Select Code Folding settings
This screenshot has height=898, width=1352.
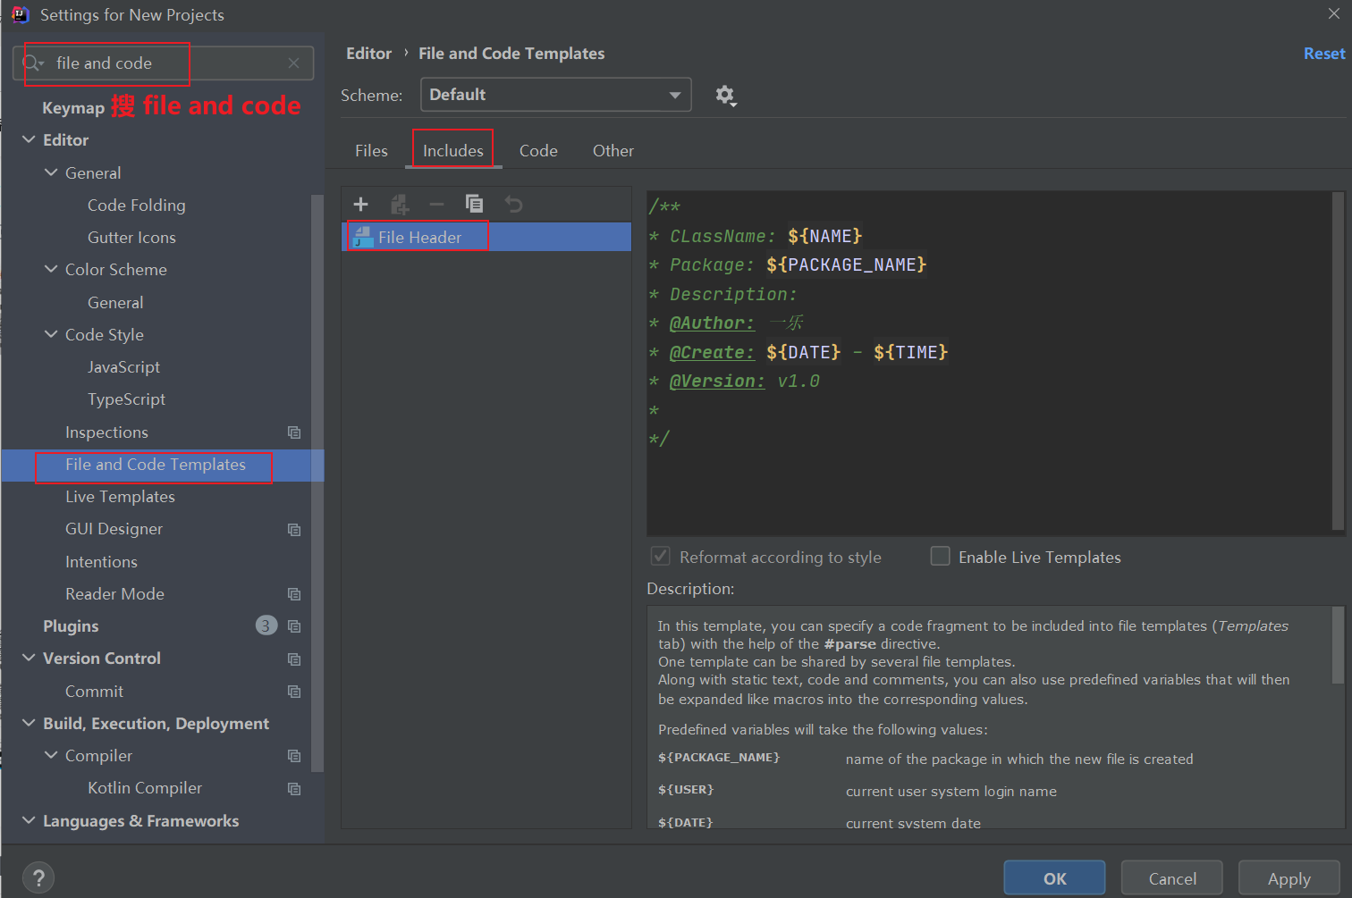click(137, 206)
